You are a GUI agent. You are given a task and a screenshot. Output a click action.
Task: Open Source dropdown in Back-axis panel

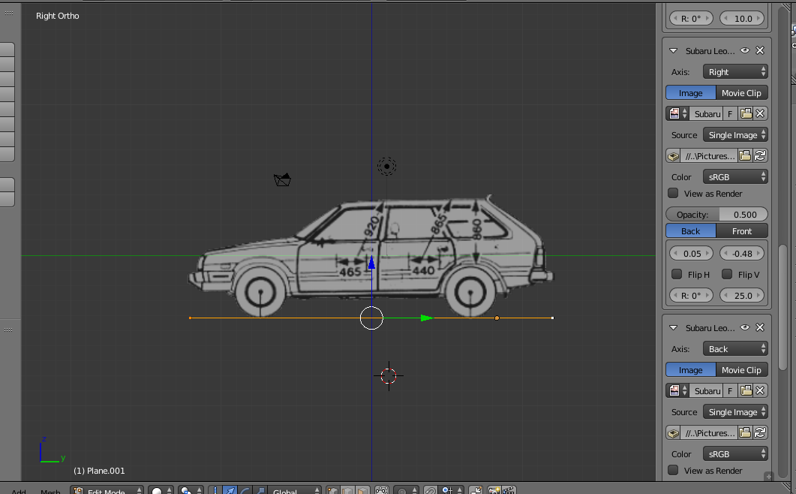[735, 411]
